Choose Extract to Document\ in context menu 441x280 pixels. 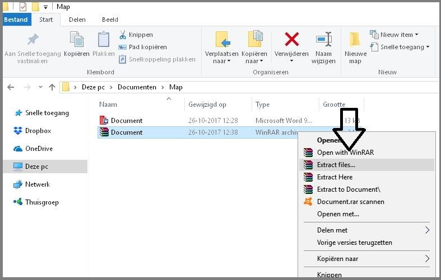tap(367, 189)
